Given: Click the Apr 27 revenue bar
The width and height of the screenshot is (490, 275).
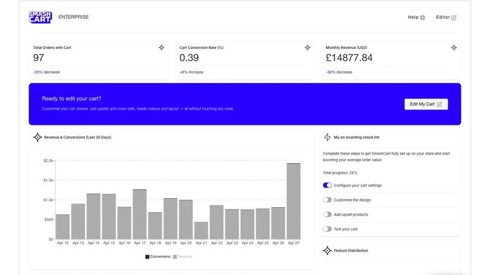Looking at the screenshot, I should [293, 201].
